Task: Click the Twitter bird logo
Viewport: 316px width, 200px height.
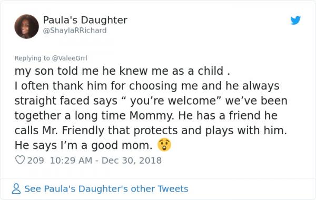Action: pyautogui.click(x=295, y=20)
